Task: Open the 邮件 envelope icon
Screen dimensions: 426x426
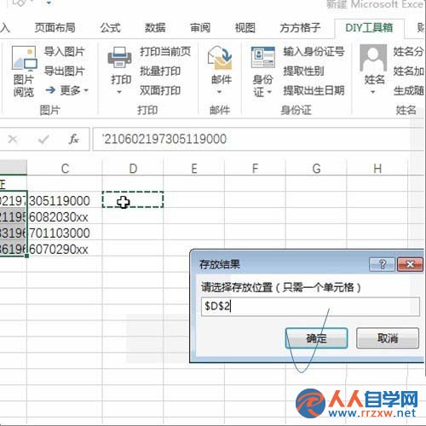Action: [x=220, y=58]
